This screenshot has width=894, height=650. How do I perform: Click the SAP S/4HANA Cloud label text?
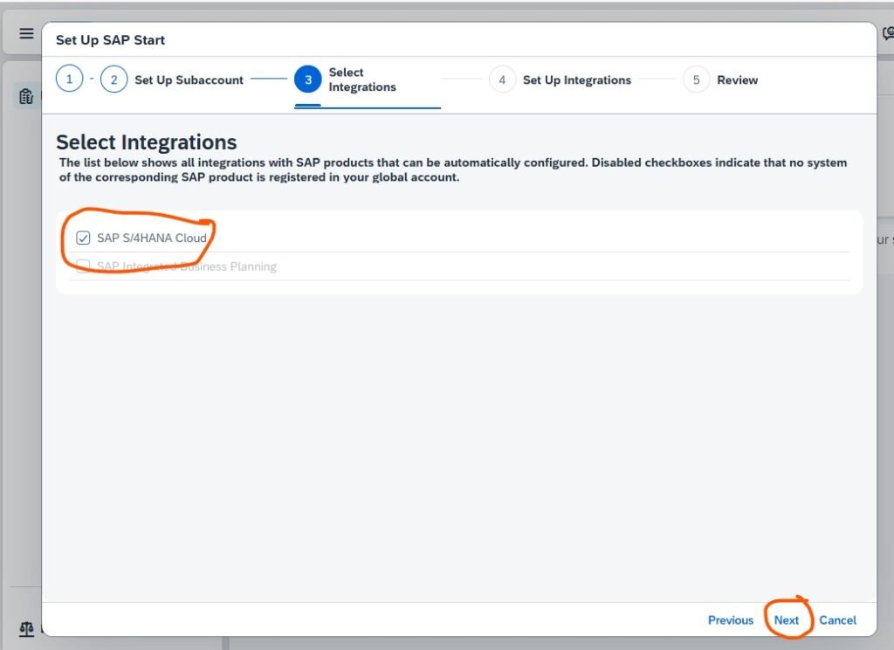(152, 238)
